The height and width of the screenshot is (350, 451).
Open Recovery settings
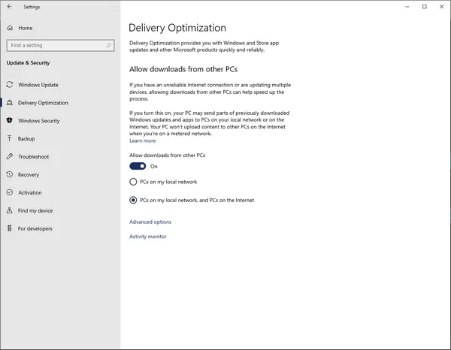pyautogui.click(x=29, y=175)
